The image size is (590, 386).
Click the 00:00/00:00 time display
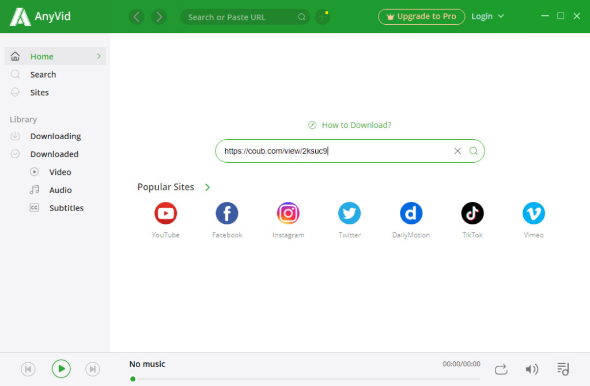pos(462,364)
